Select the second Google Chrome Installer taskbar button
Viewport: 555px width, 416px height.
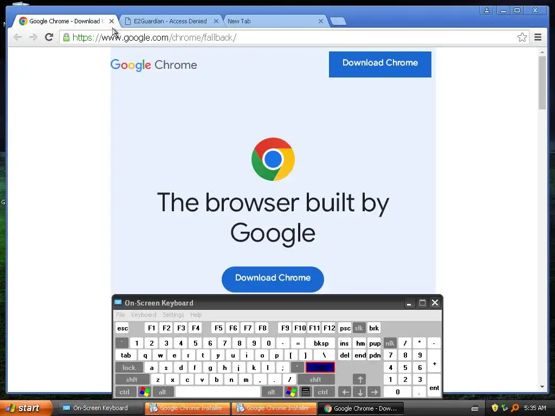pyautogui.click(x=274, y=408)
